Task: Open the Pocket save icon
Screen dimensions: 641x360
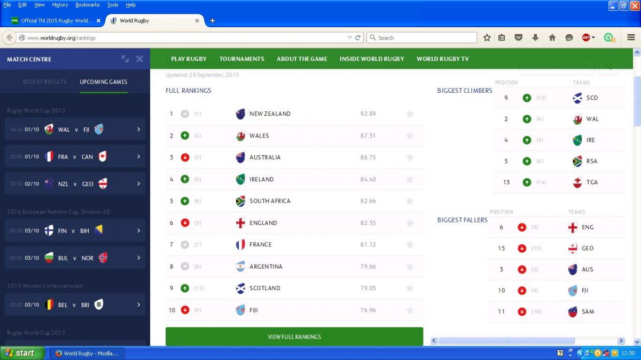Action: [518, 38]
